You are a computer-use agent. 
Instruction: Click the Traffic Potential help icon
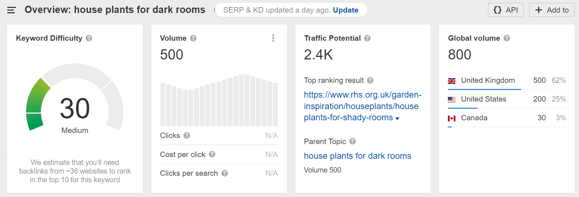click(x=367, y=38)
